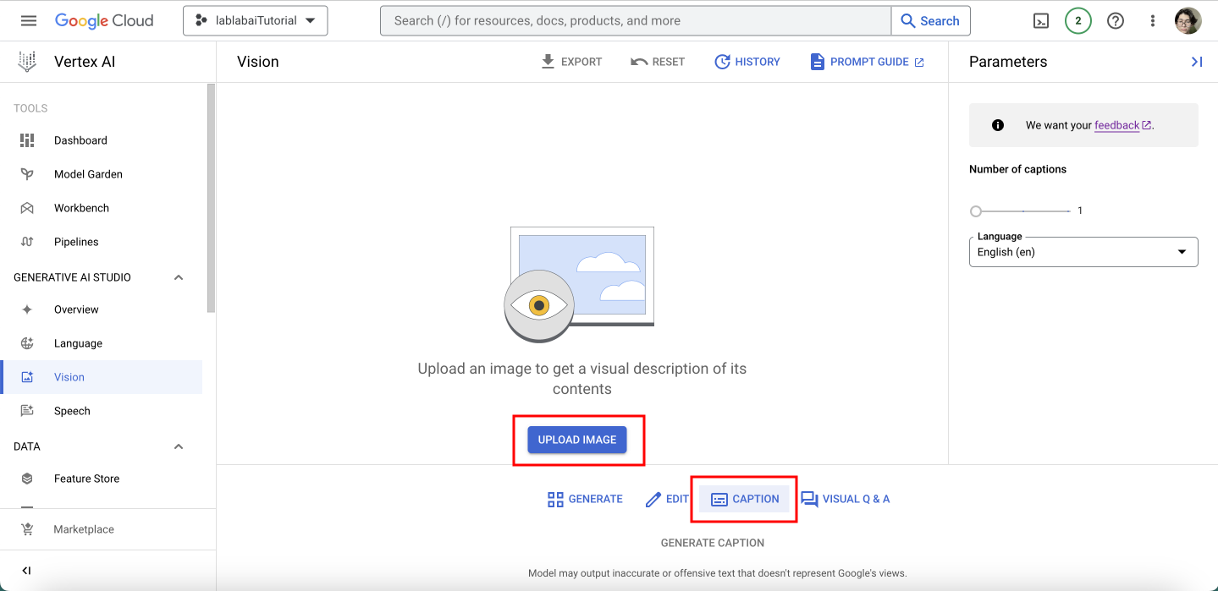The image size is (1218, 591).
Task: Click the sidebar vertical scrollbar
Action: [212, 199]
